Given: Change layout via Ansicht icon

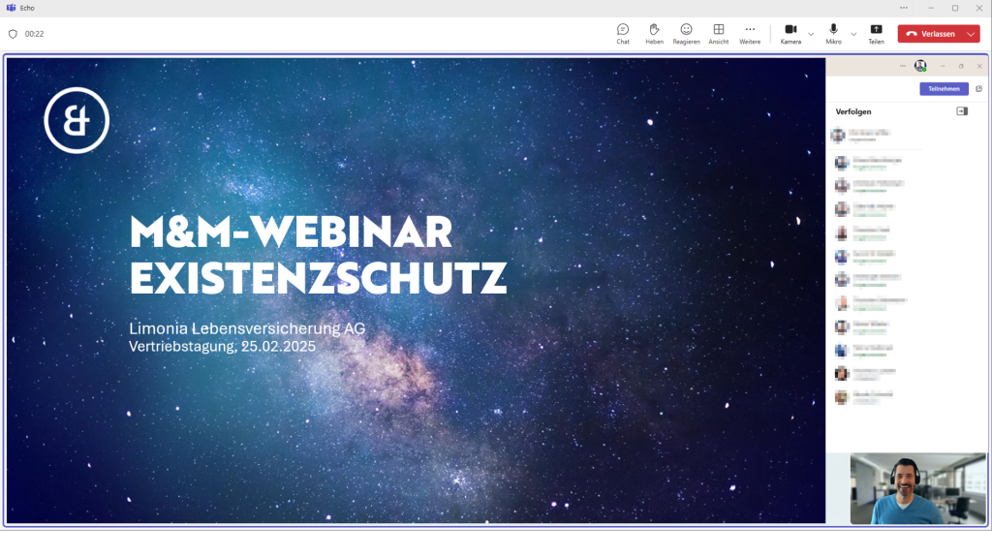Looking at the screenshot, I should 718,34.
